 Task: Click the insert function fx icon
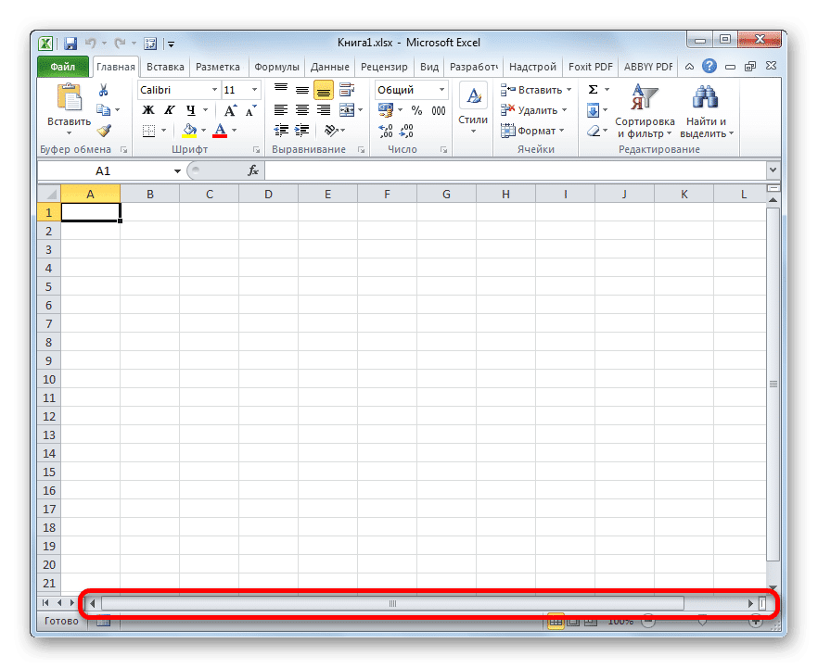253,170
